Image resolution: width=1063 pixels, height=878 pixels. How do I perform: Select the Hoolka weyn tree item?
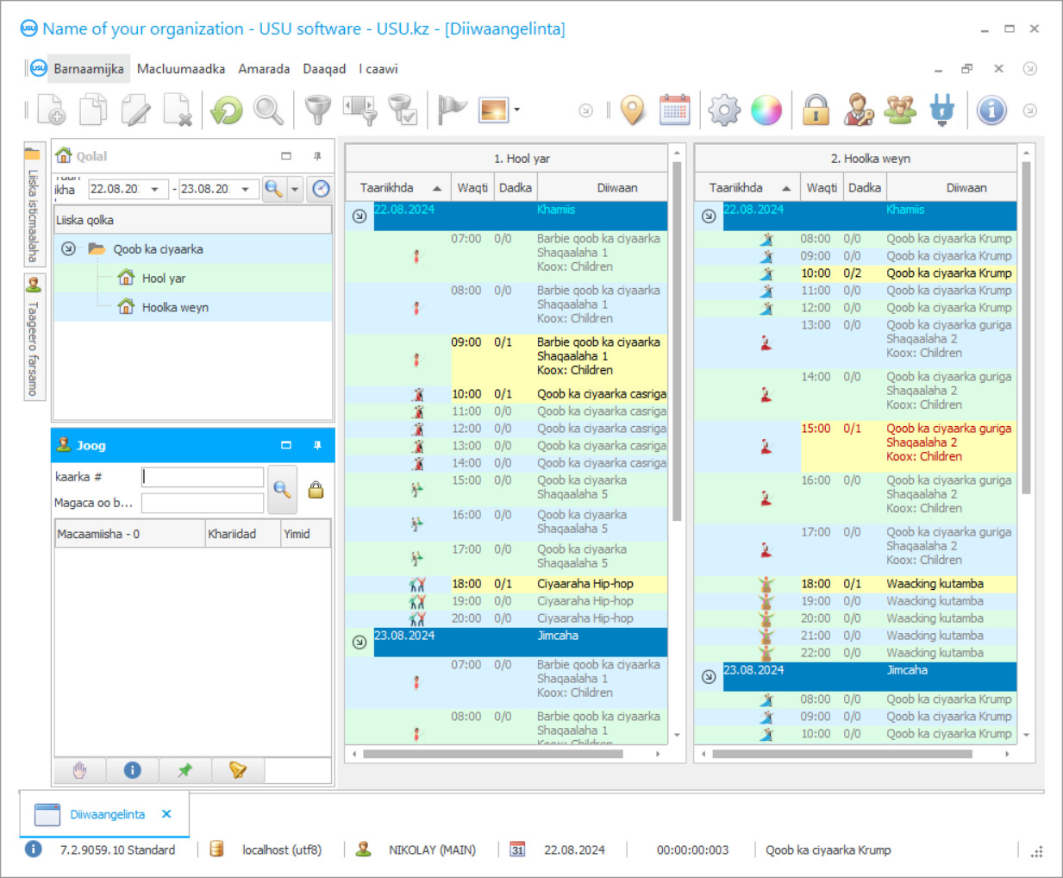tap(175, 307)
